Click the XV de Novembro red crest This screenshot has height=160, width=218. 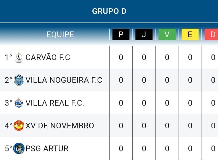tap(19, 126)
